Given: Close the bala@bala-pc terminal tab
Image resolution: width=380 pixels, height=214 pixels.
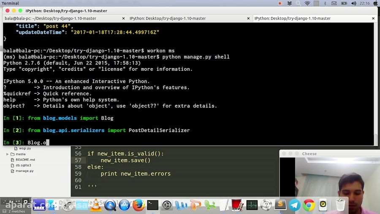Looking at the screenshot, I should click(124, 19).
